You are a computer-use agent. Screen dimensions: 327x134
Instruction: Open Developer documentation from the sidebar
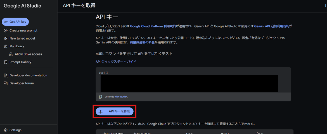(28, 75)
